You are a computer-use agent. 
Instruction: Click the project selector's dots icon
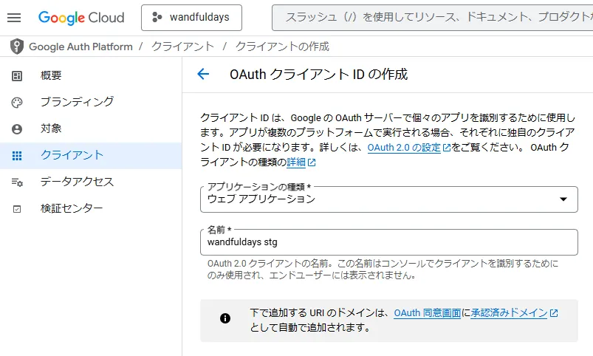157,18
